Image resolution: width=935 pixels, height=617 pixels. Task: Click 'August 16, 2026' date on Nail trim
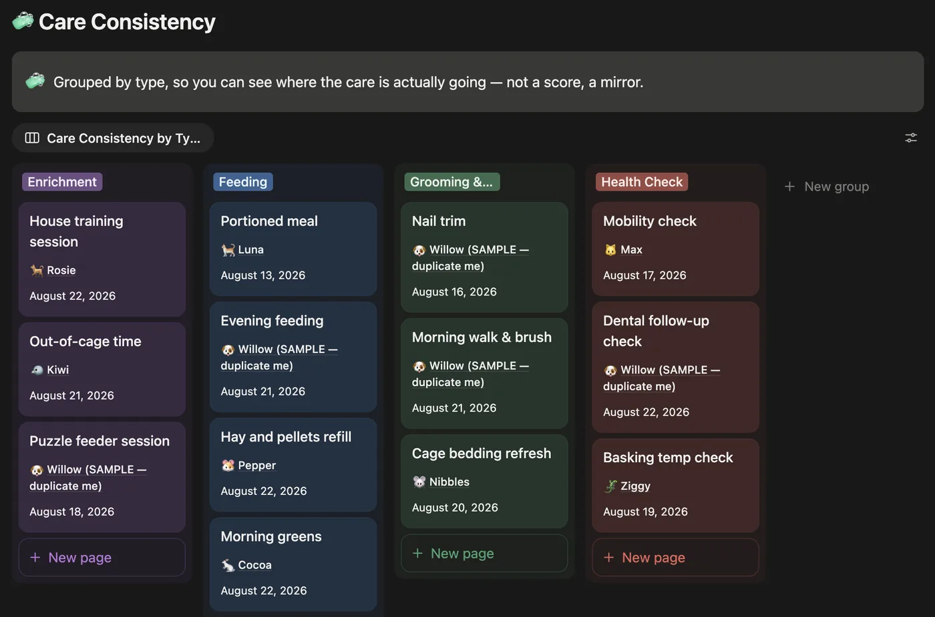[x=454, y=292]
